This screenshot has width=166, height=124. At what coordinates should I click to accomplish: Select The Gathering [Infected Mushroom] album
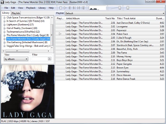pos(27,42)
